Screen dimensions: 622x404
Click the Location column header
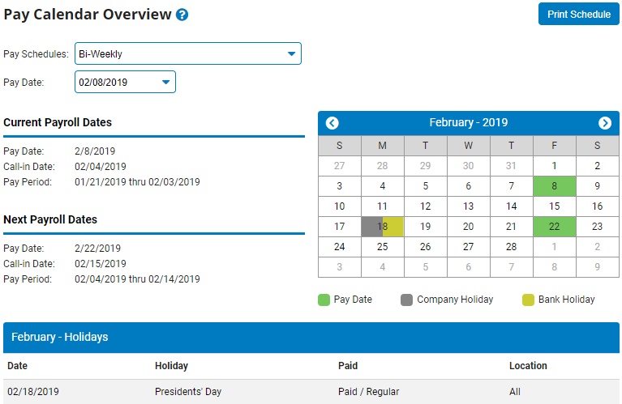(528, 366)
